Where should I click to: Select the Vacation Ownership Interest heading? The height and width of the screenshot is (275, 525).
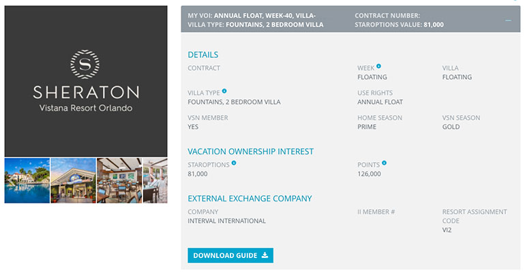pos(250,152)
